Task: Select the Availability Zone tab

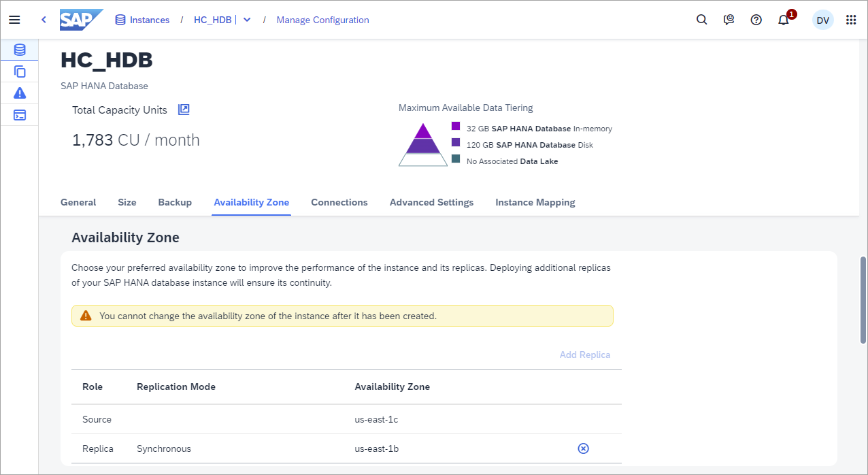Action: (252, 202)
